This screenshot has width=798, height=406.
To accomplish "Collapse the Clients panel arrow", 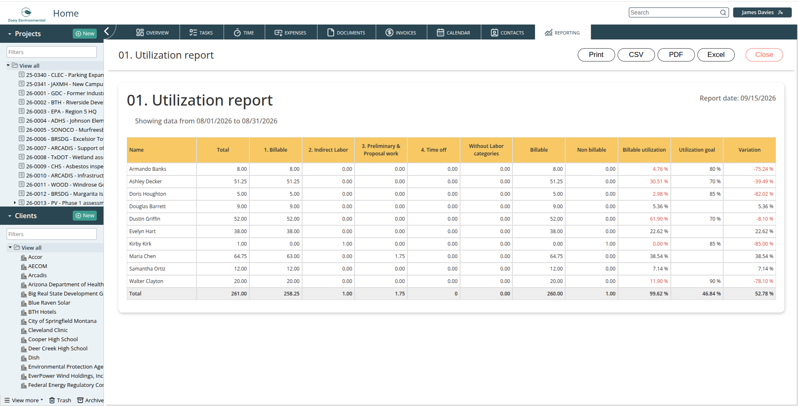I will tap(10, 216).
